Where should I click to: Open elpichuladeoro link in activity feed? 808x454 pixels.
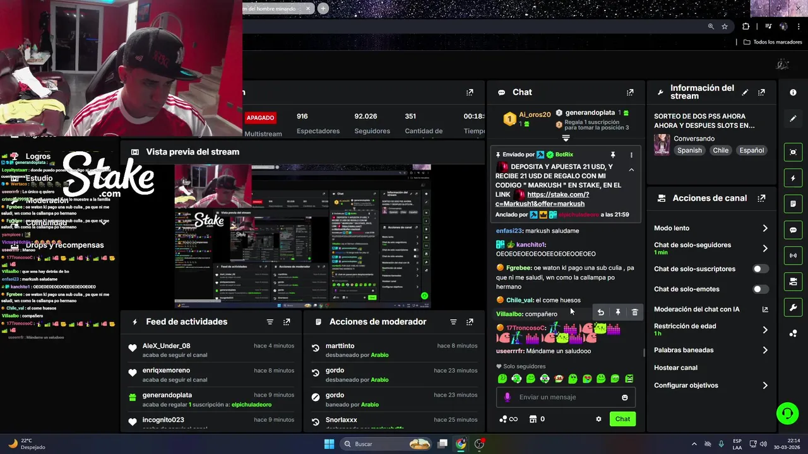point(252,404)
